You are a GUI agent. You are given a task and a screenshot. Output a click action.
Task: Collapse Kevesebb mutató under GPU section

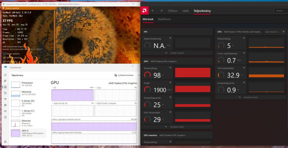click(174, 127)
